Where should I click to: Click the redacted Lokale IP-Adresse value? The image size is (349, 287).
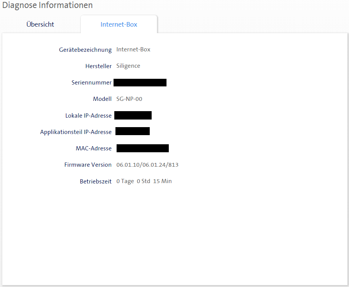(133, 115)
